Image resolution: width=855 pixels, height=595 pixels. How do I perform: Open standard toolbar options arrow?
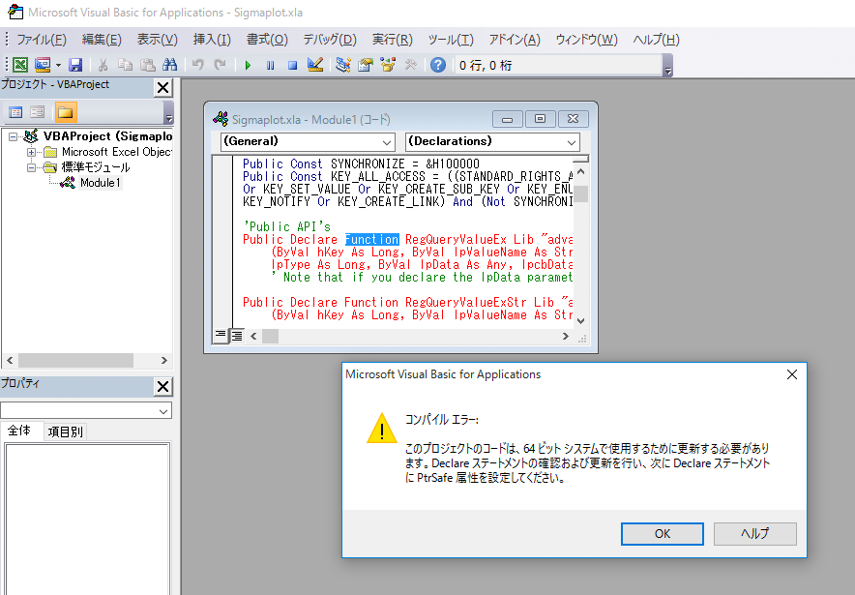(x=667, y=67)
